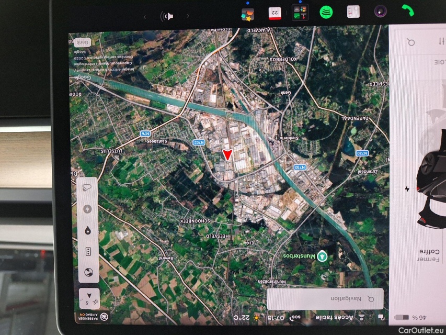This screenshot has height=335, width=446.
Task: Tap the HEESVELD map label
Action: pyautogui.click(x=218, y=236)
